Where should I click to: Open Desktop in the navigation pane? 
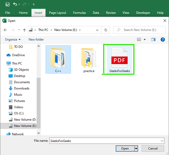[17, 76]
